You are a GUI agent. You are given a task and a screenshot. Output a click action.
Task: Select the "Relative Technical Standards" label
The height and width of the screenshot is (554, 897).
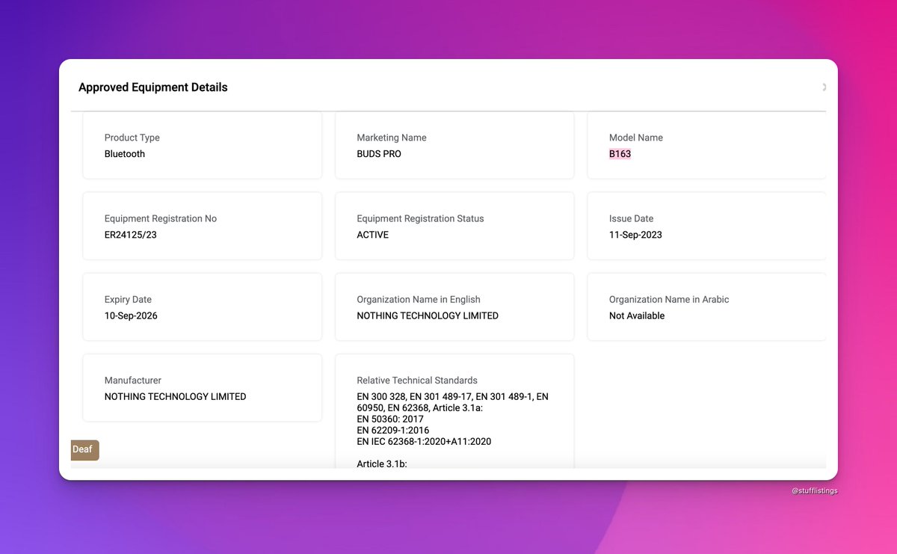[x=417, y=380]
